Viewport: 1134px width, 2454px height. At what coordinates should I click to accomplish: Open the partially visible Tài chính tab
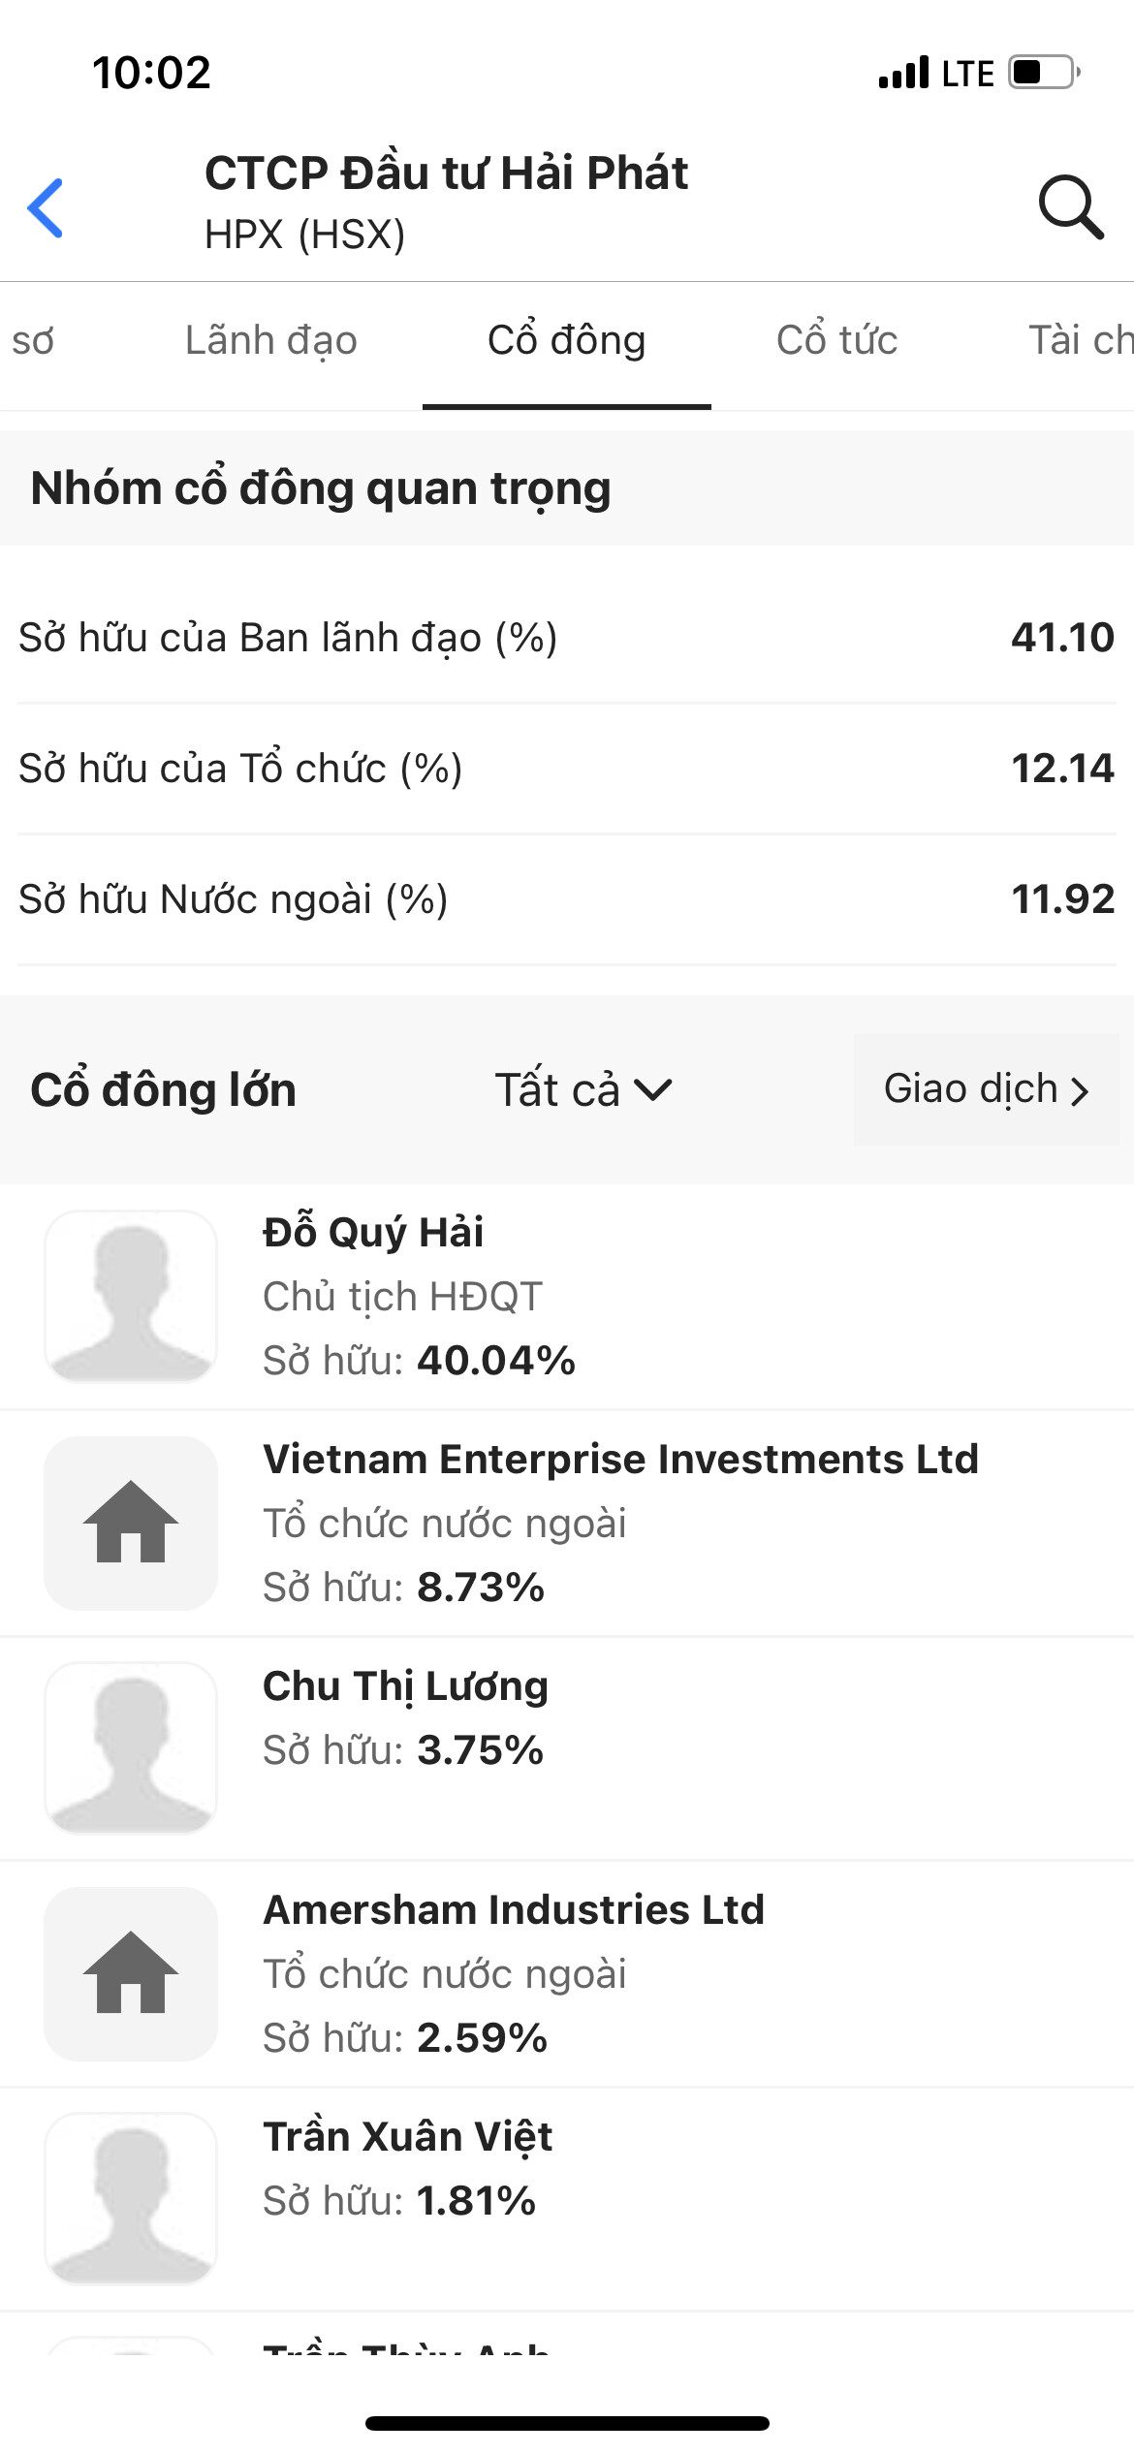pyautogui.click(x=1080, y=341)
